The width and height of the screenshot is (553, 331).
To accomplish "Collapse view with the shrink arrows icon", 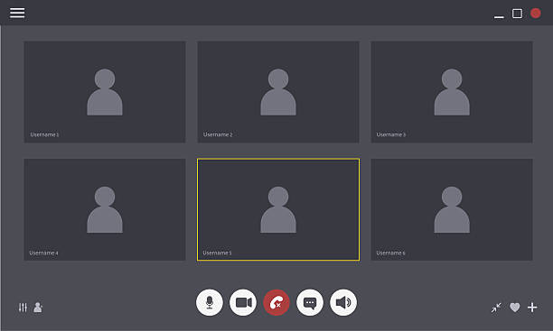I will pyautogui.click(x=496, y=308).
